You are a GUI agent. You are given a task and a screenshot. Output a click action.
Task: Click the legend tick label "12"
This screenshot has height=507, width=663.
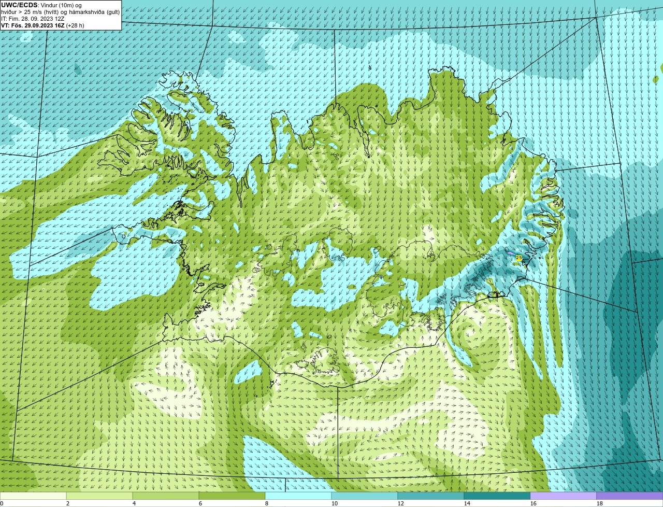tap(401, 503)
